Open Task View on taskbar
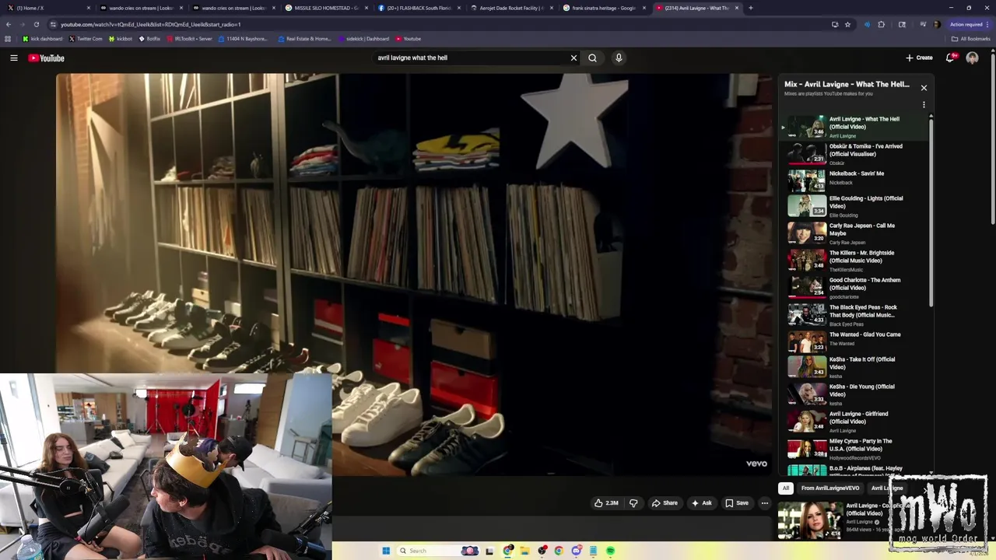Screen dimensions: 996x560 pos(489,551)
